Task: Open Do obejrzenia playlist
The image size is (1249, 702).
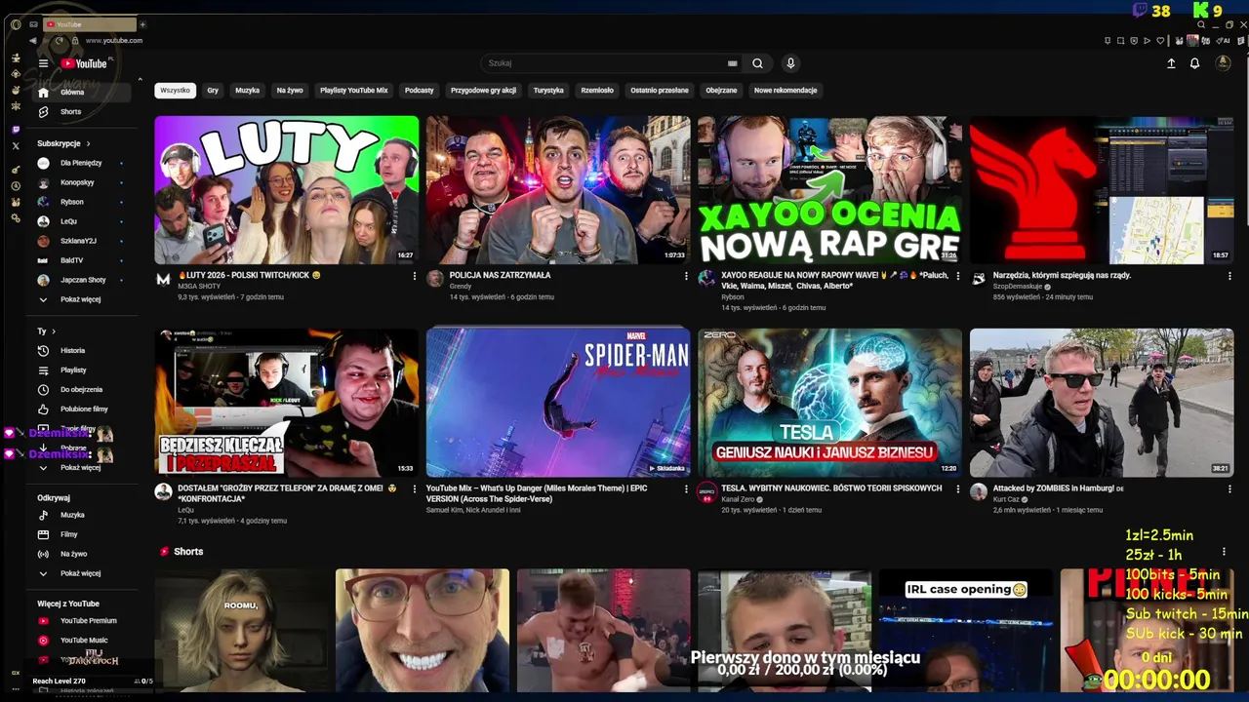Action: (82, 389)
